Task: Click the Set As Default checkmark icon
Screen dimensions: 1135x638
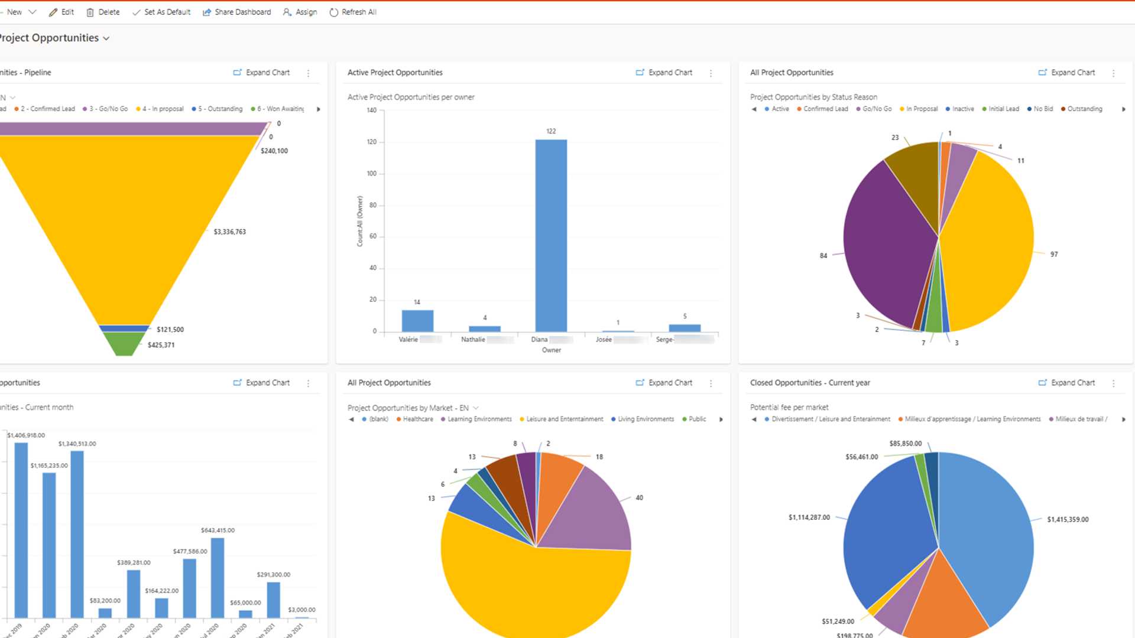Action: click(137, 12)
